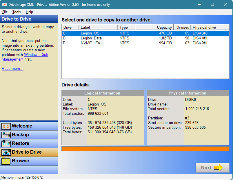Follow the Read more... link
233x180 pixels.
[x=12, y=68]
